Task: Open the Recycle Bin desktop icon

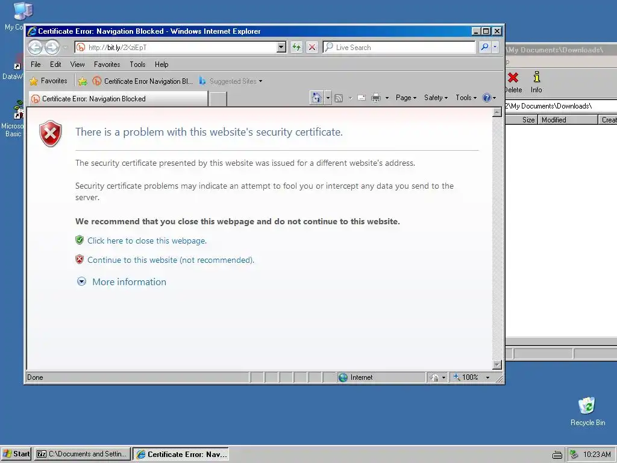Action: tap(587, 411)
